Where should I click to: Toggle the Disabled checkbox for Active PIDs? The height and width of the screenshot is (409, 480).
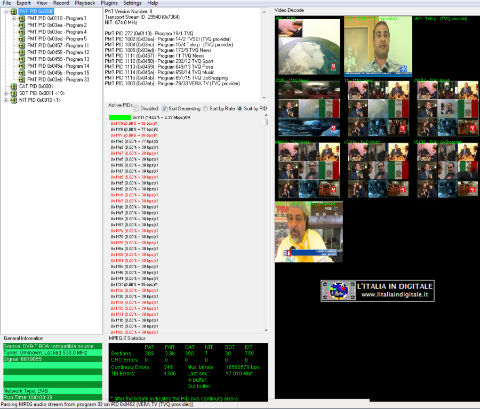pos(137,109)
